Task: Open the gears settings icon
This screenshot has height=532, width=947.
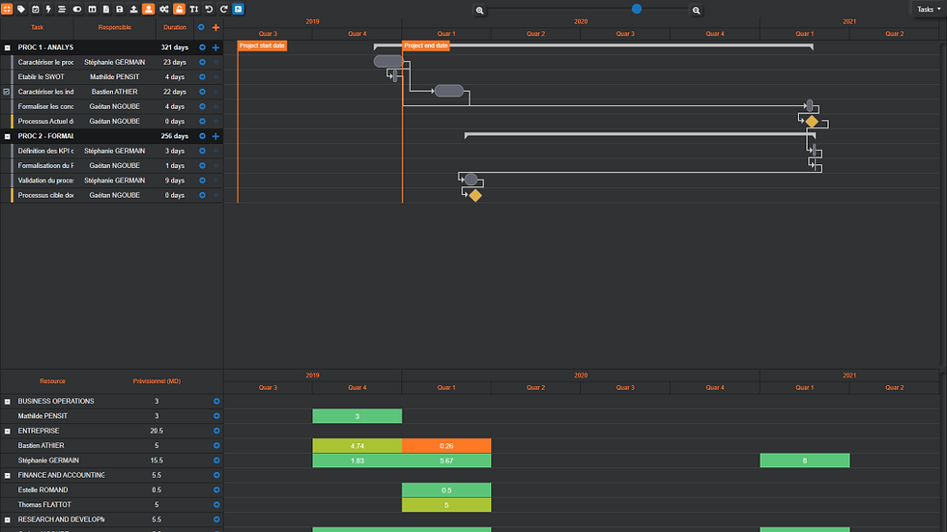Action: 163,9
